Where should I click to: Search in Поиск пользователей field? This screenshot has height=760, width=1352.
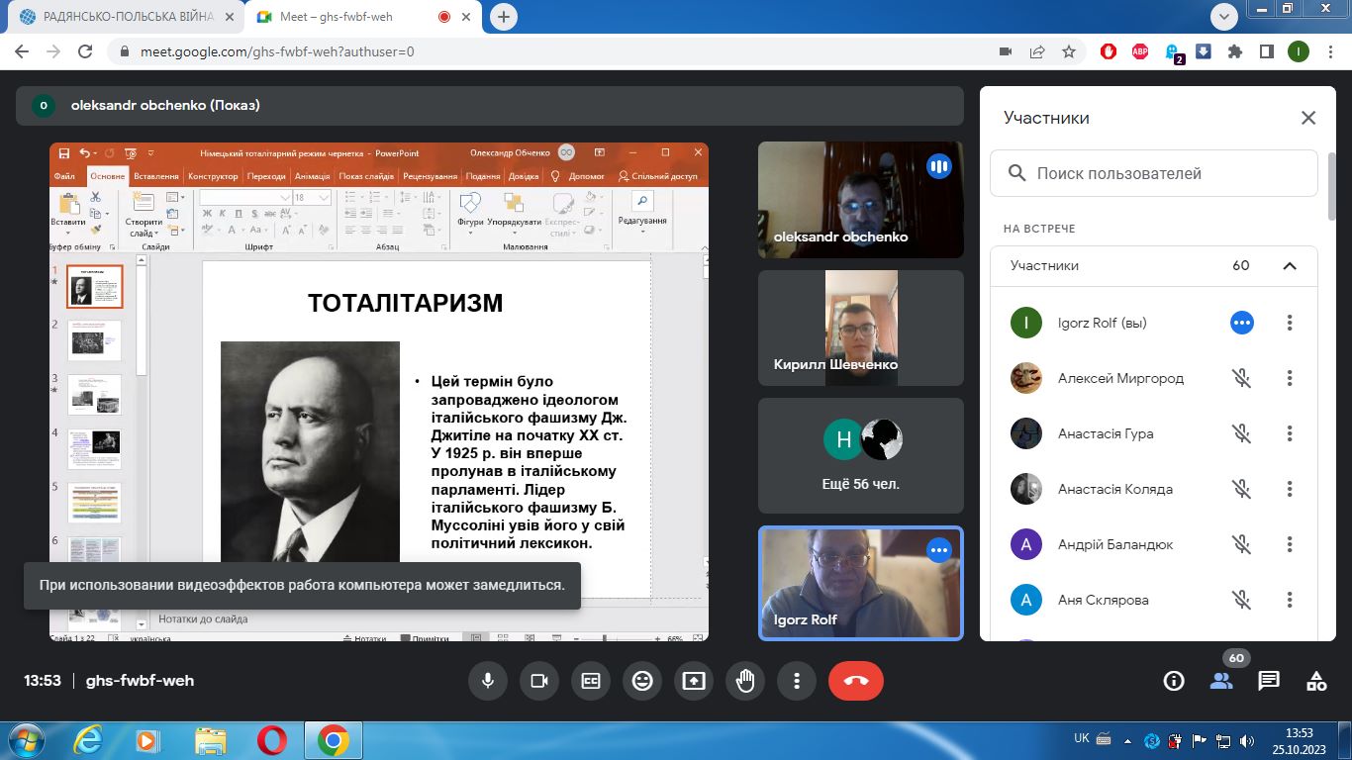point(1154,173)
